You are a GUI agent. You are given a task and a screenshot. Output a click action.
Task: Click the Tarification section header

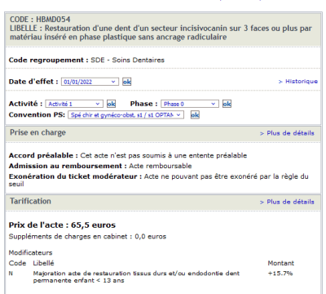pos(30,201)
